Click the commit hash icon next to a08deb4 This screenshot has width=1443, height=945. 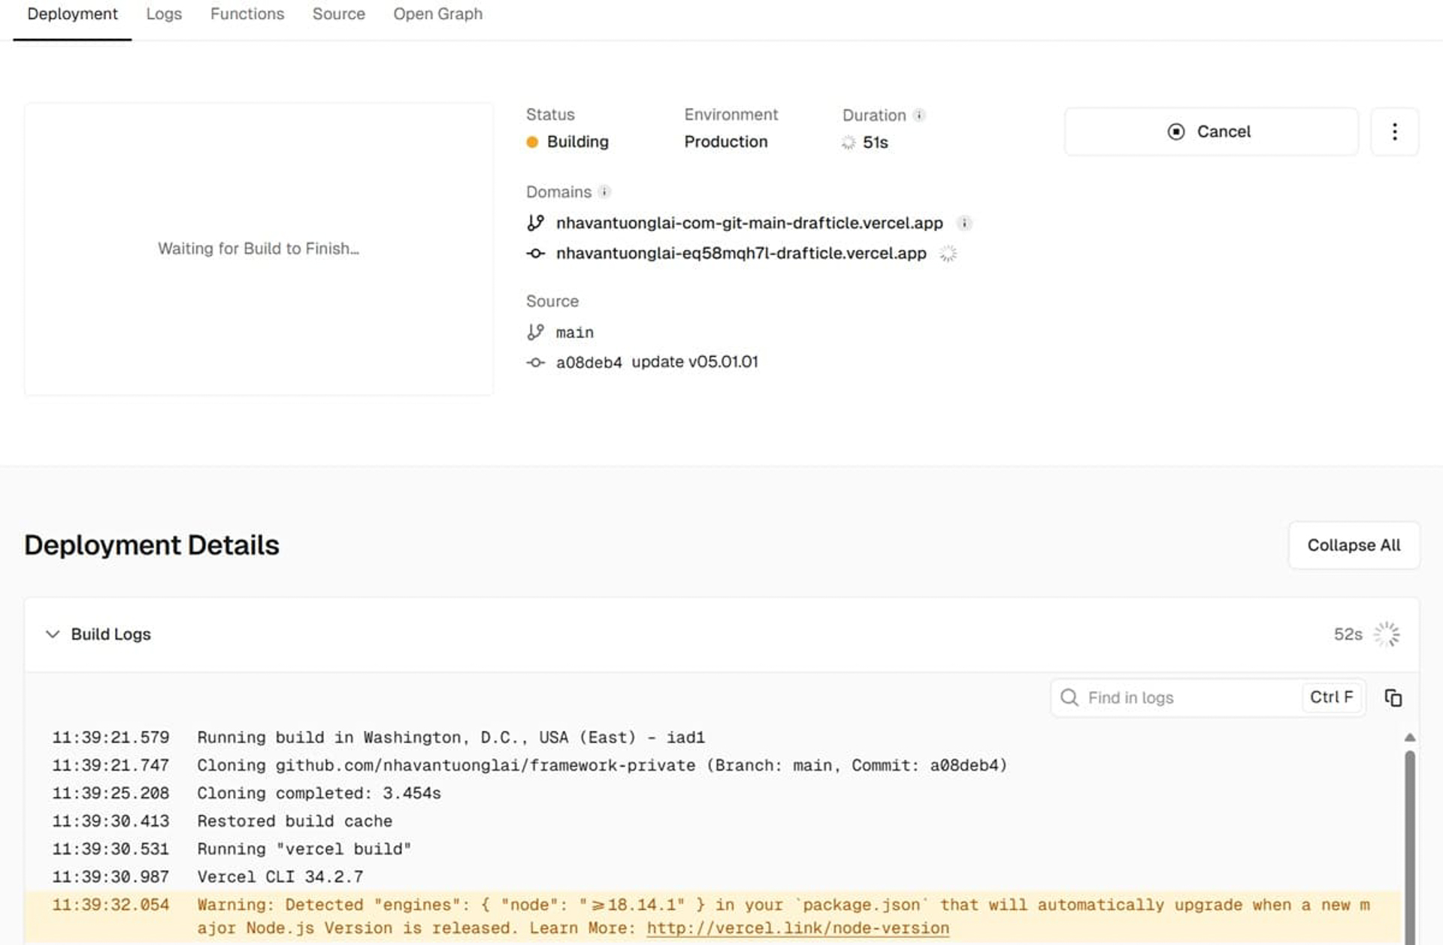(535, 362)
